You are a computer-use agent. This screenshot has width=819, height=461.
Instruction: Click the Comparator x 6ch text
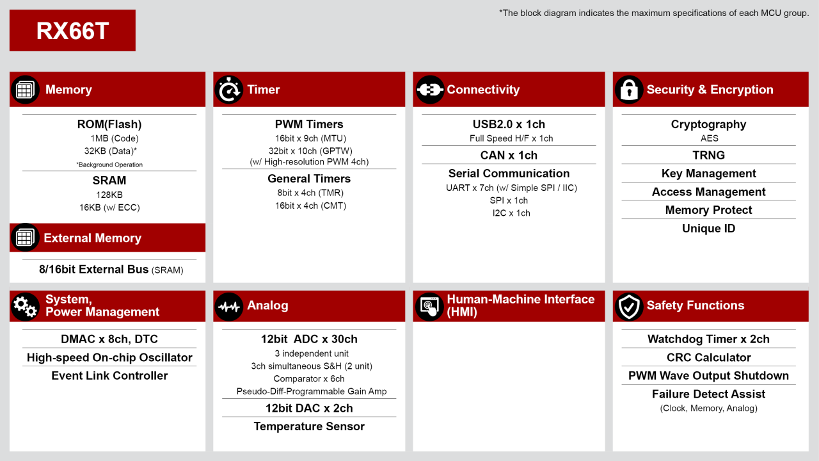(309, 379)
